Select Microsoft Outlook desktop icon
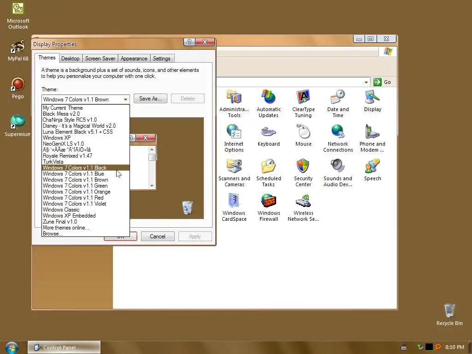Viewport: 472px width, 354px height. 18,16
